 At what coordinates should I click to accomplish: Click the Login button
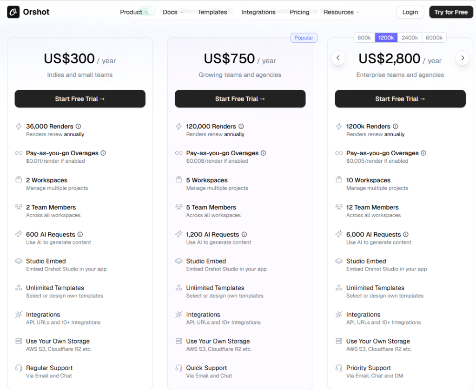click(x=410, y=12)
